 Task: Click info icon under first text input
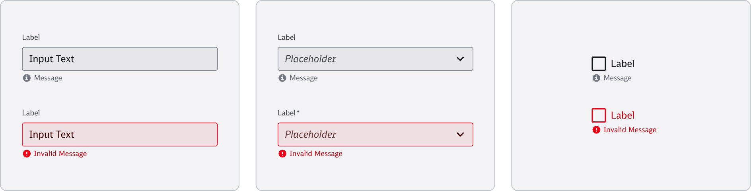pyautogui.click(x=27, y=78)
